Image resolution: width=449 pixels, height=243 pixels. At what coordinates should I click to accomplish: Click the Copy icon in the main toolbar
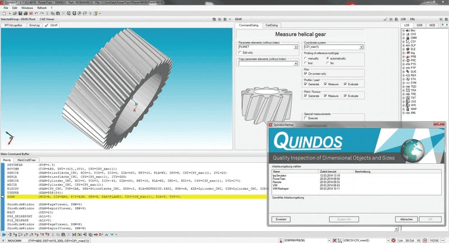[x=52, y=13]
